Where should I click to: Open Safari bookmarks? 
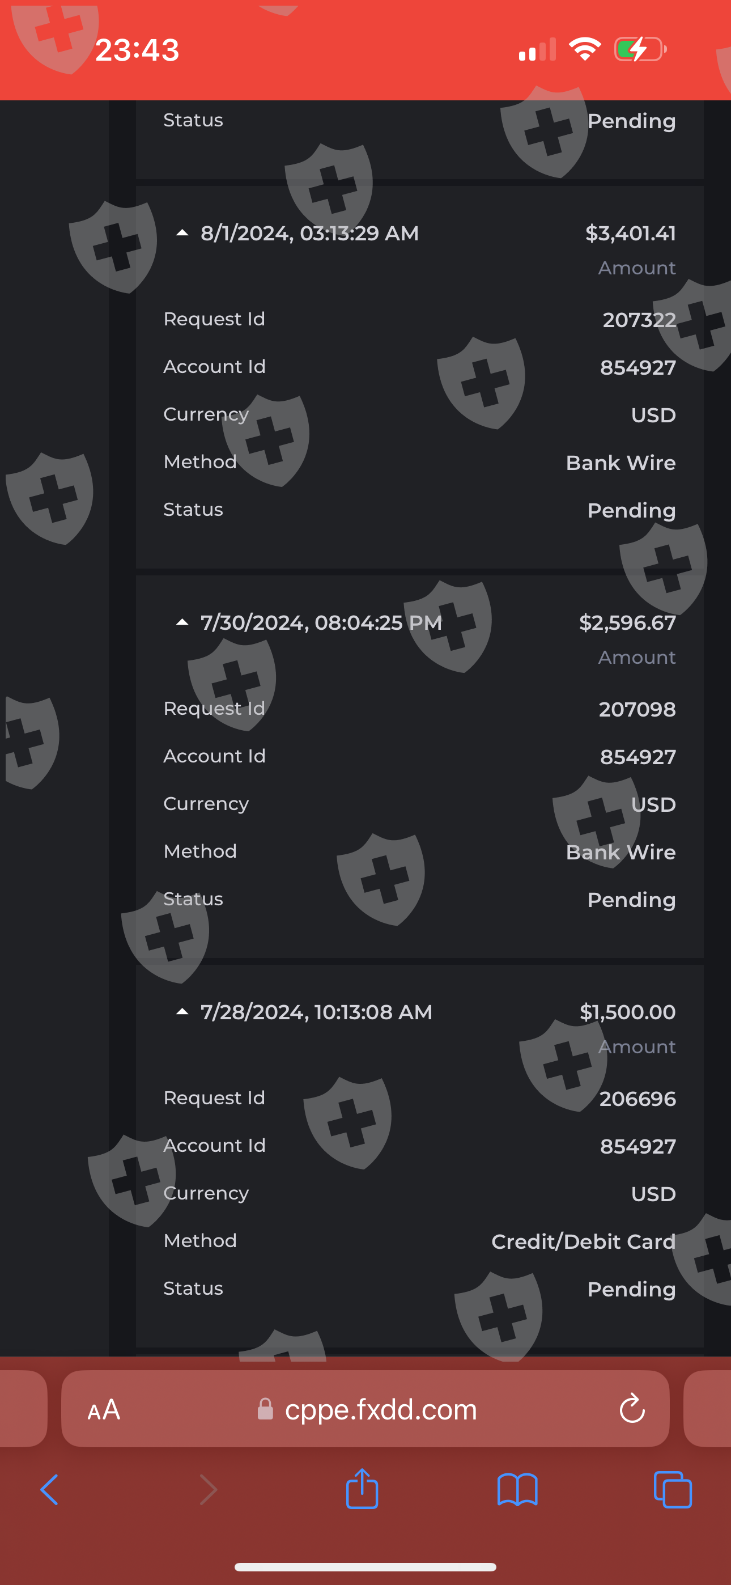pos(517,1490)
